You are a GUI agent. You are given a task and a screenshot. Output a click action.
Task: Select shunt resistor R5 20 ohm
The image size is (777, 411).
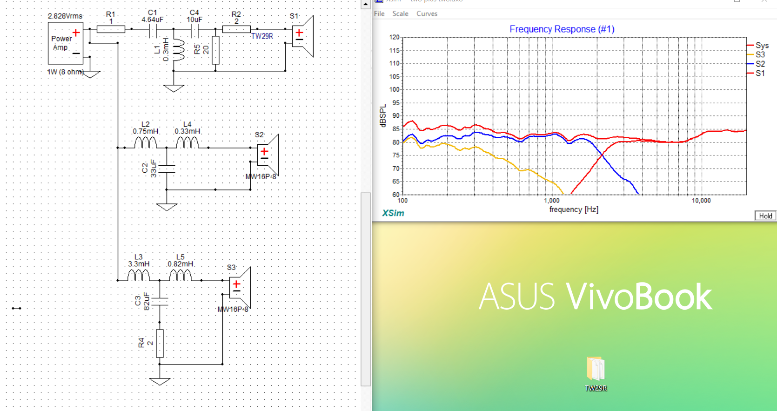(x=215, y=50)
